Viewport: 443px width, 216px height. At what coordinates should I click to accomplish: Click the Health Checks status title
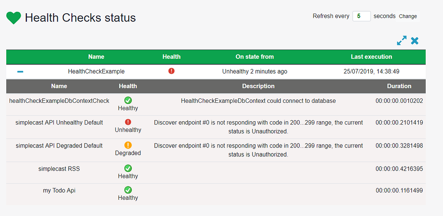tap(80, 17)
